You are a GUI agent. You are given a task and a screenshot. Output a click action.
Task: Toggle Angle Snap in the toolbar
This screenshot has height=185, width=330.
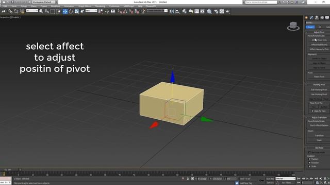[125, 11]
